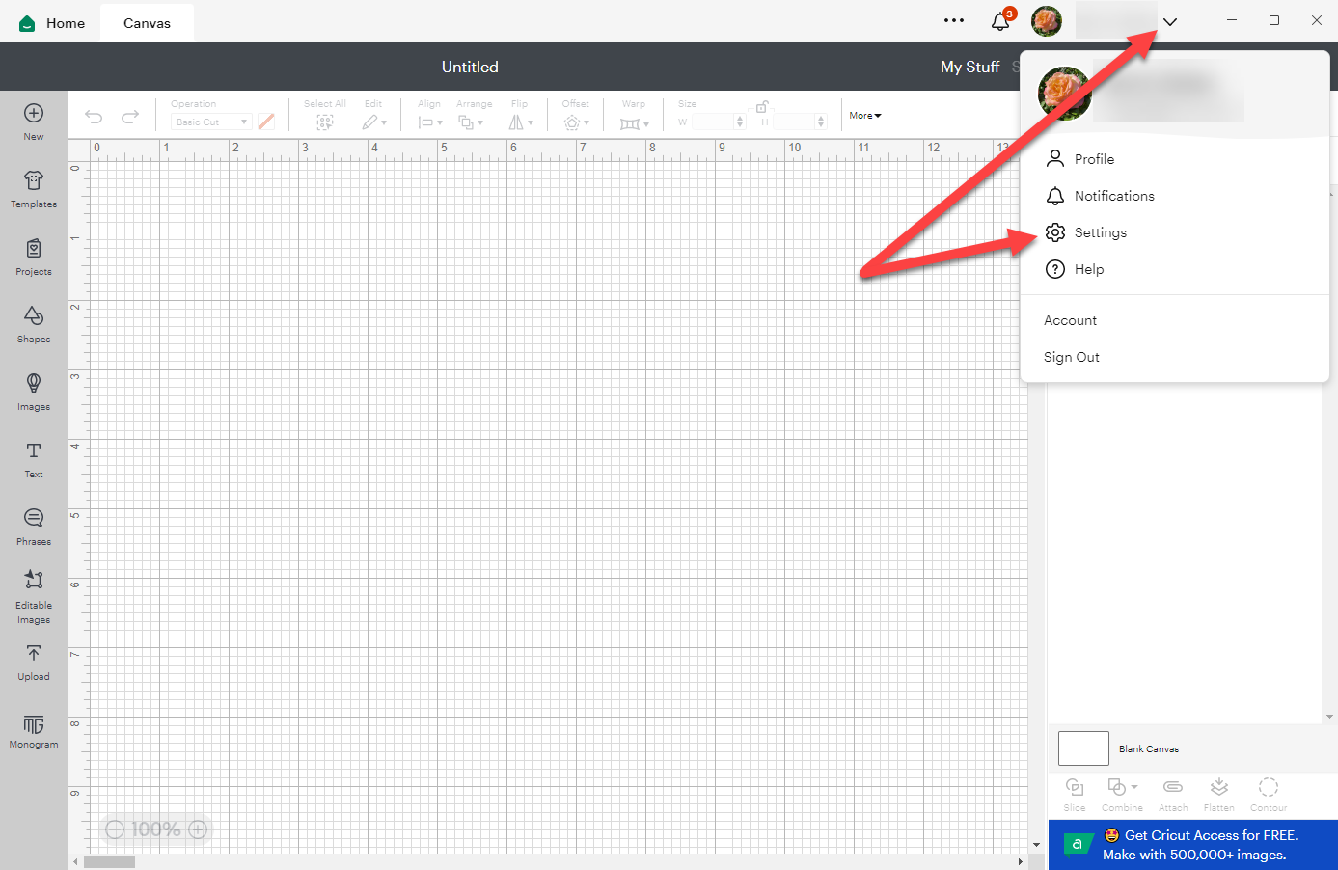Click the notifications bell icon
1338x870 pixels.
point(1000,21)
